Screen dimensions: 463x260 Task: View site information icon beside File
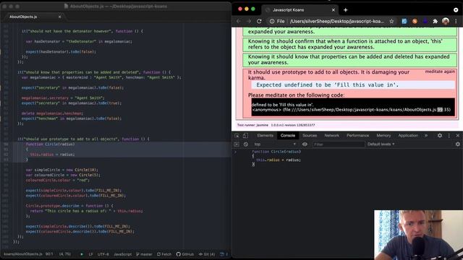272,21
